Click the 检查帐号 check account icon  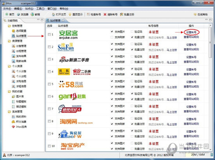click(x=88, y=14)
